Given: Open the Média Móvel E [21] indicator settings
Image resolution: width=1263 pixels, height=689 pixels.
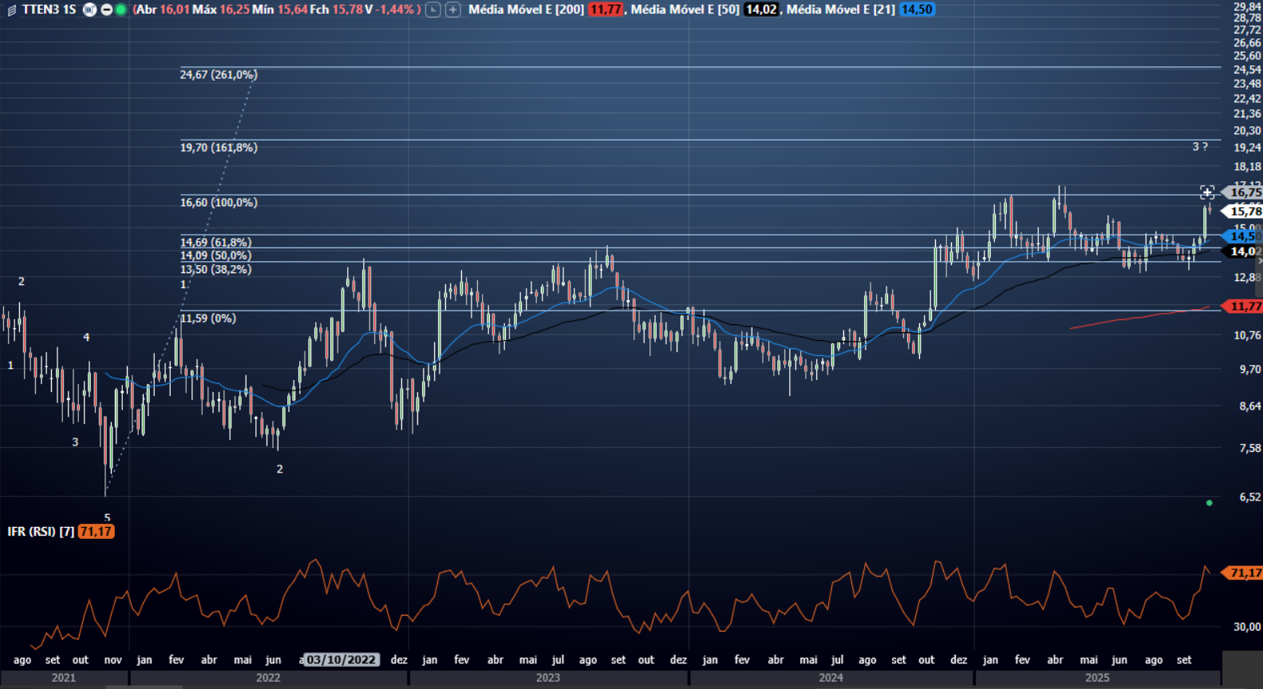Looking at the screenshot, I should tap(840, 10).
